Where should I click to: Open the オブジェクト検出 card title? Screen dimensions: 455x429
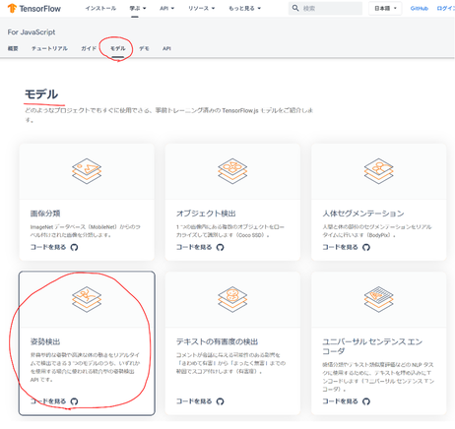(x=206, y=214)
